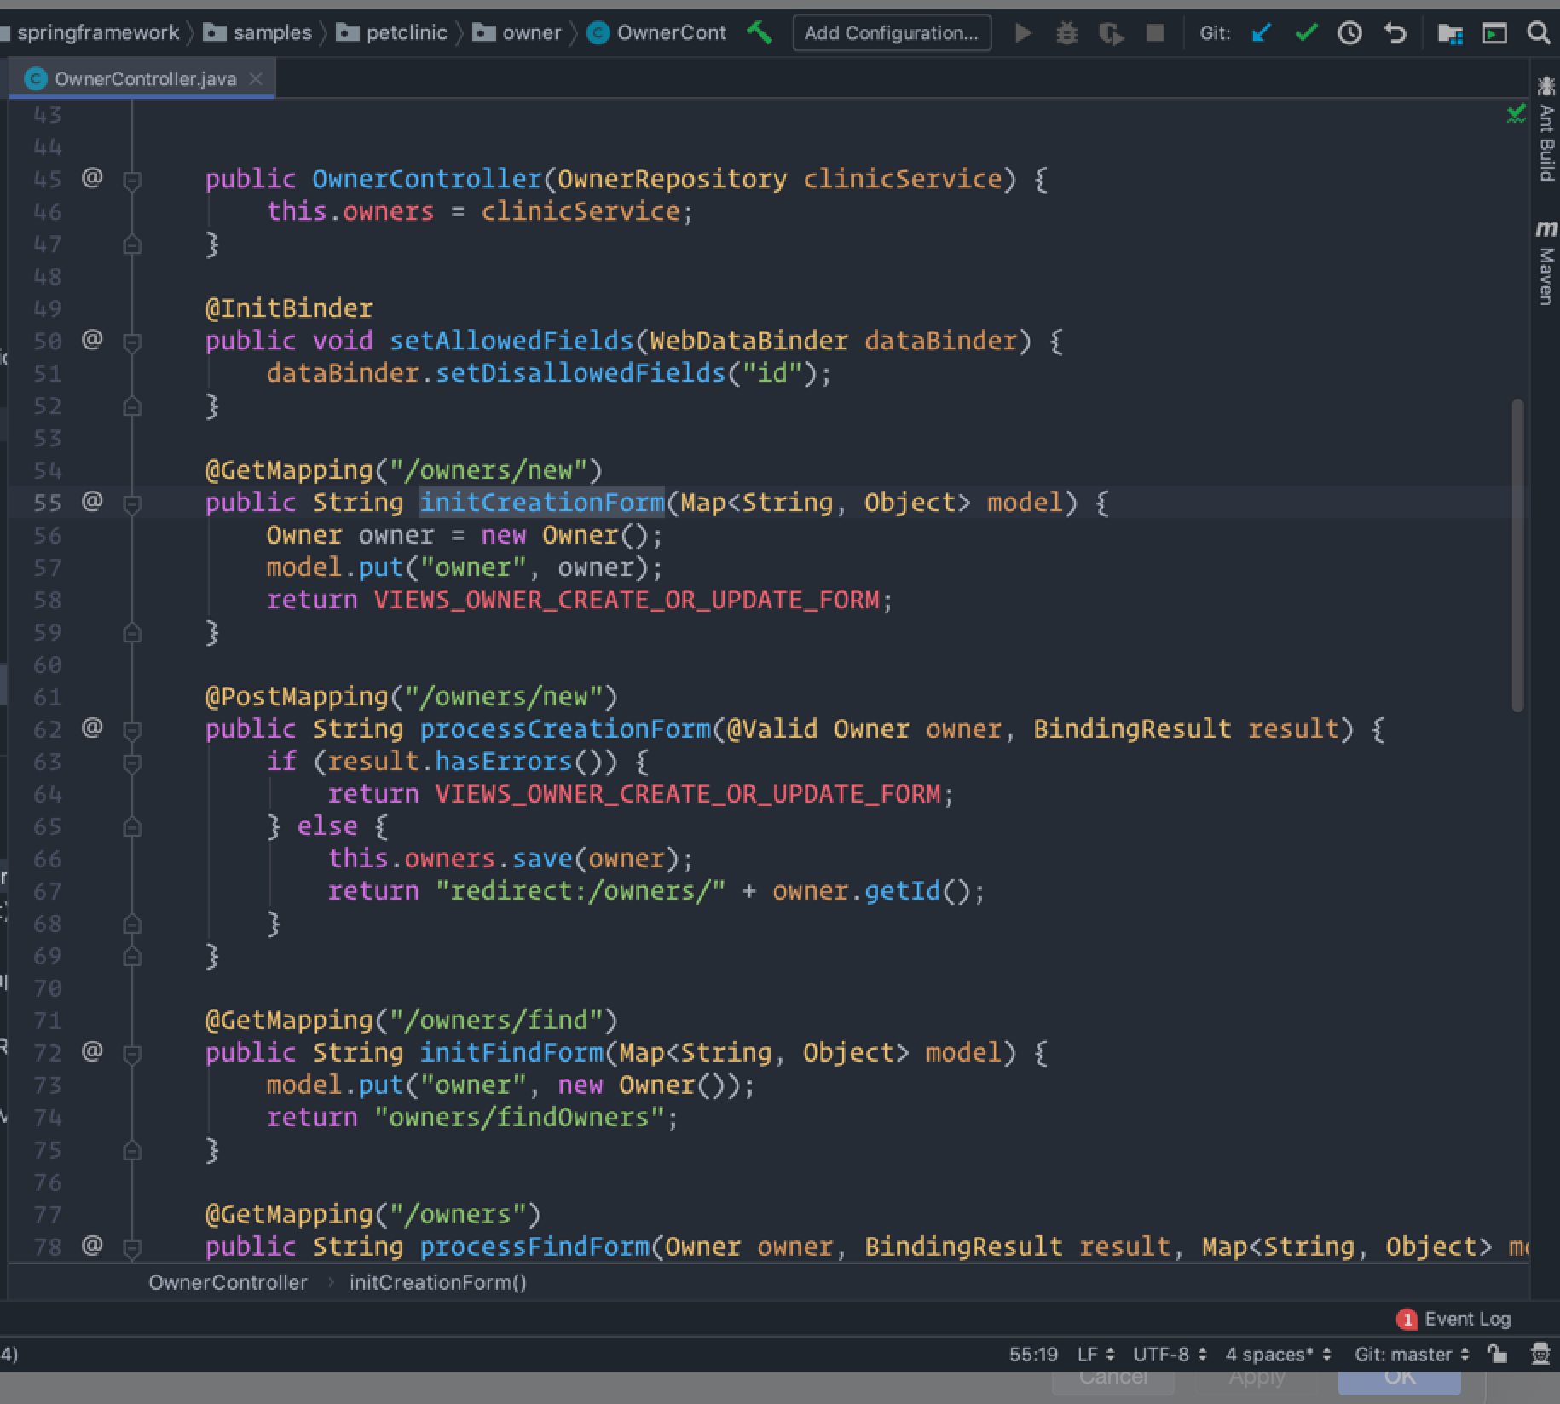
Task: Open the Event Log
Action: (1454, 1319)
